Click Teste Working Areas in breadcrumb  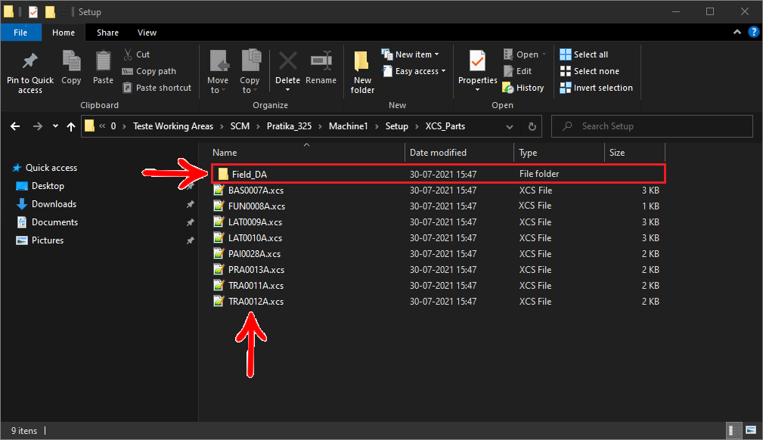(x=173, y=126)
